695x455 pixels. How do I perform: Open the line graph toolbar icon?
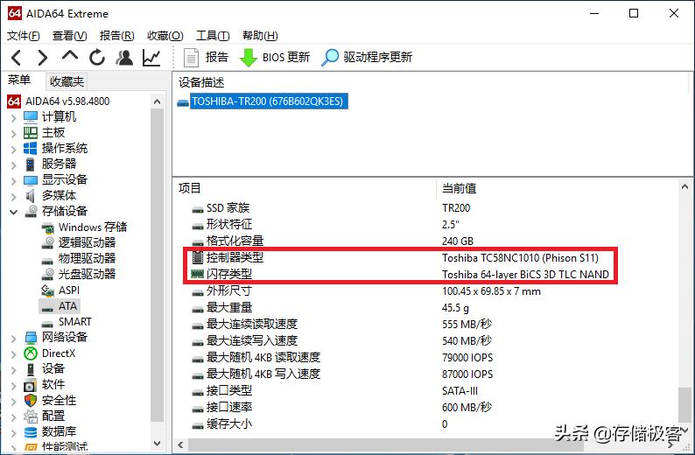tap(151, 58)
